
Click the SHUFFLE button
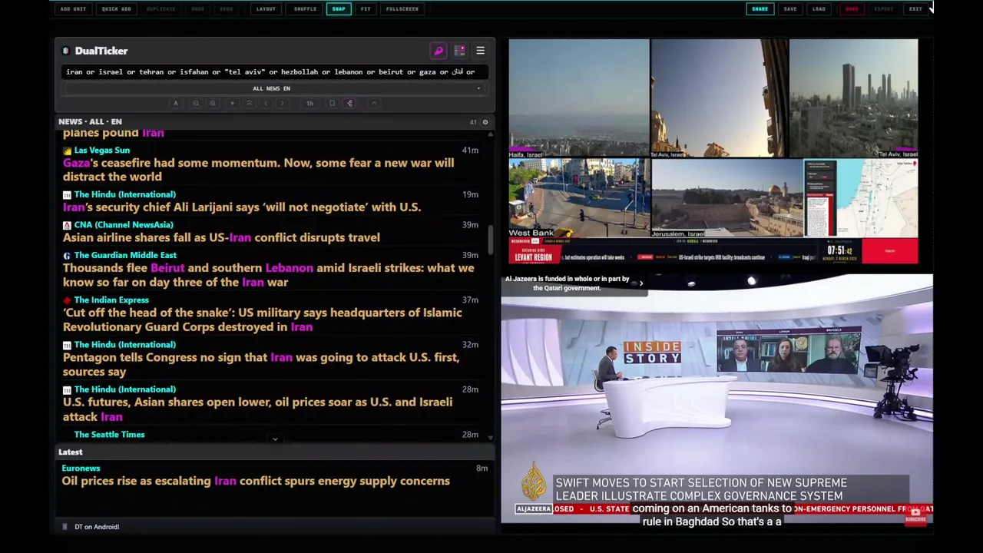(305, 9)
